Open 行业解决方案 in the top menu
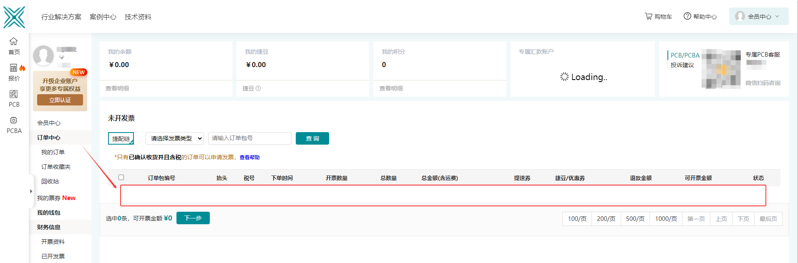Screen dimensions: 798x263 click(61, 17)
